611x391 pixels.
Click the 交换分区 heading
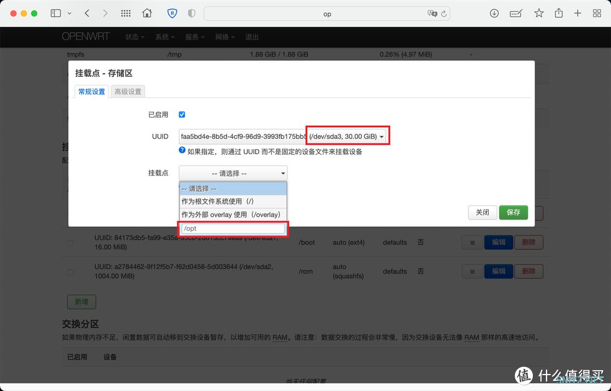tap(80, 324)
